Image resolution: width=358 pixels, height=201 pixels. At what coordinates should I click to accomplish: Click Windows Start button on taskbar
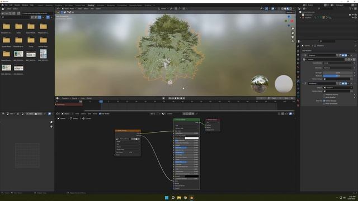(167, 198)
